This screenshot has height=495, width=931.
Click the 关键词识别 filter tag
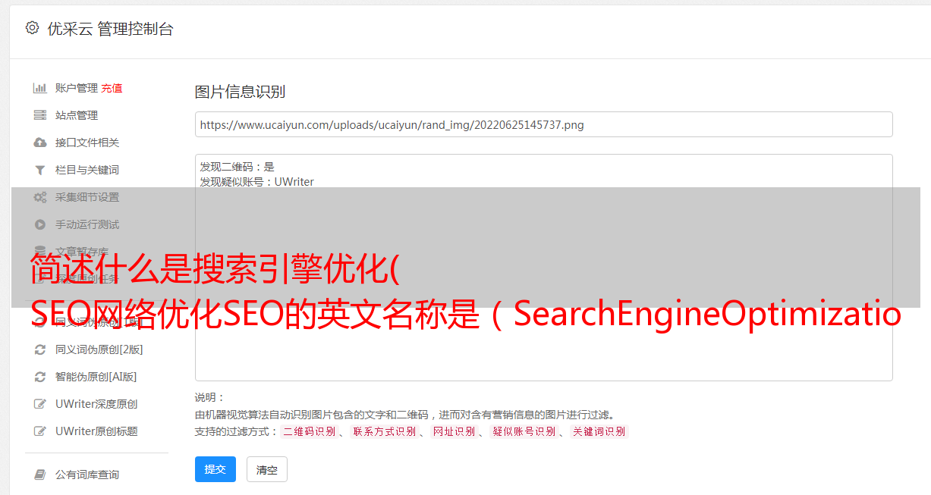tap(599, 431)
